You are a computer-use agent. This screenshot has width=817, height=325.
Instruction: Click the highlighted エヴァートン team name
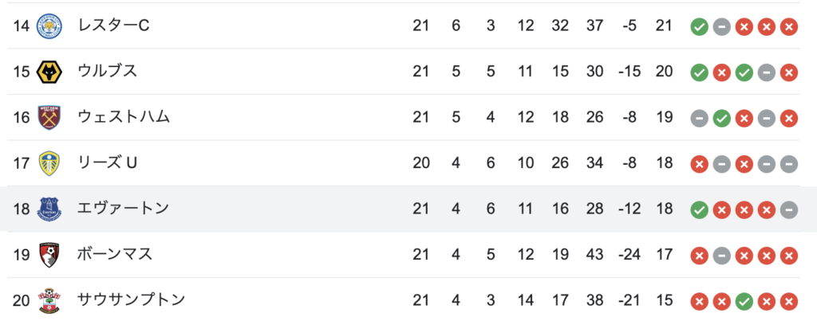(x=124, y=209)
